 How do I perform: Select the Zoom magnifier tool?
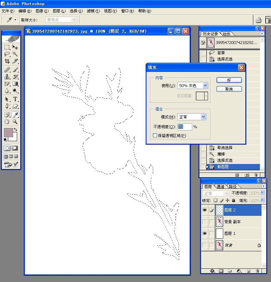point(15,122)
